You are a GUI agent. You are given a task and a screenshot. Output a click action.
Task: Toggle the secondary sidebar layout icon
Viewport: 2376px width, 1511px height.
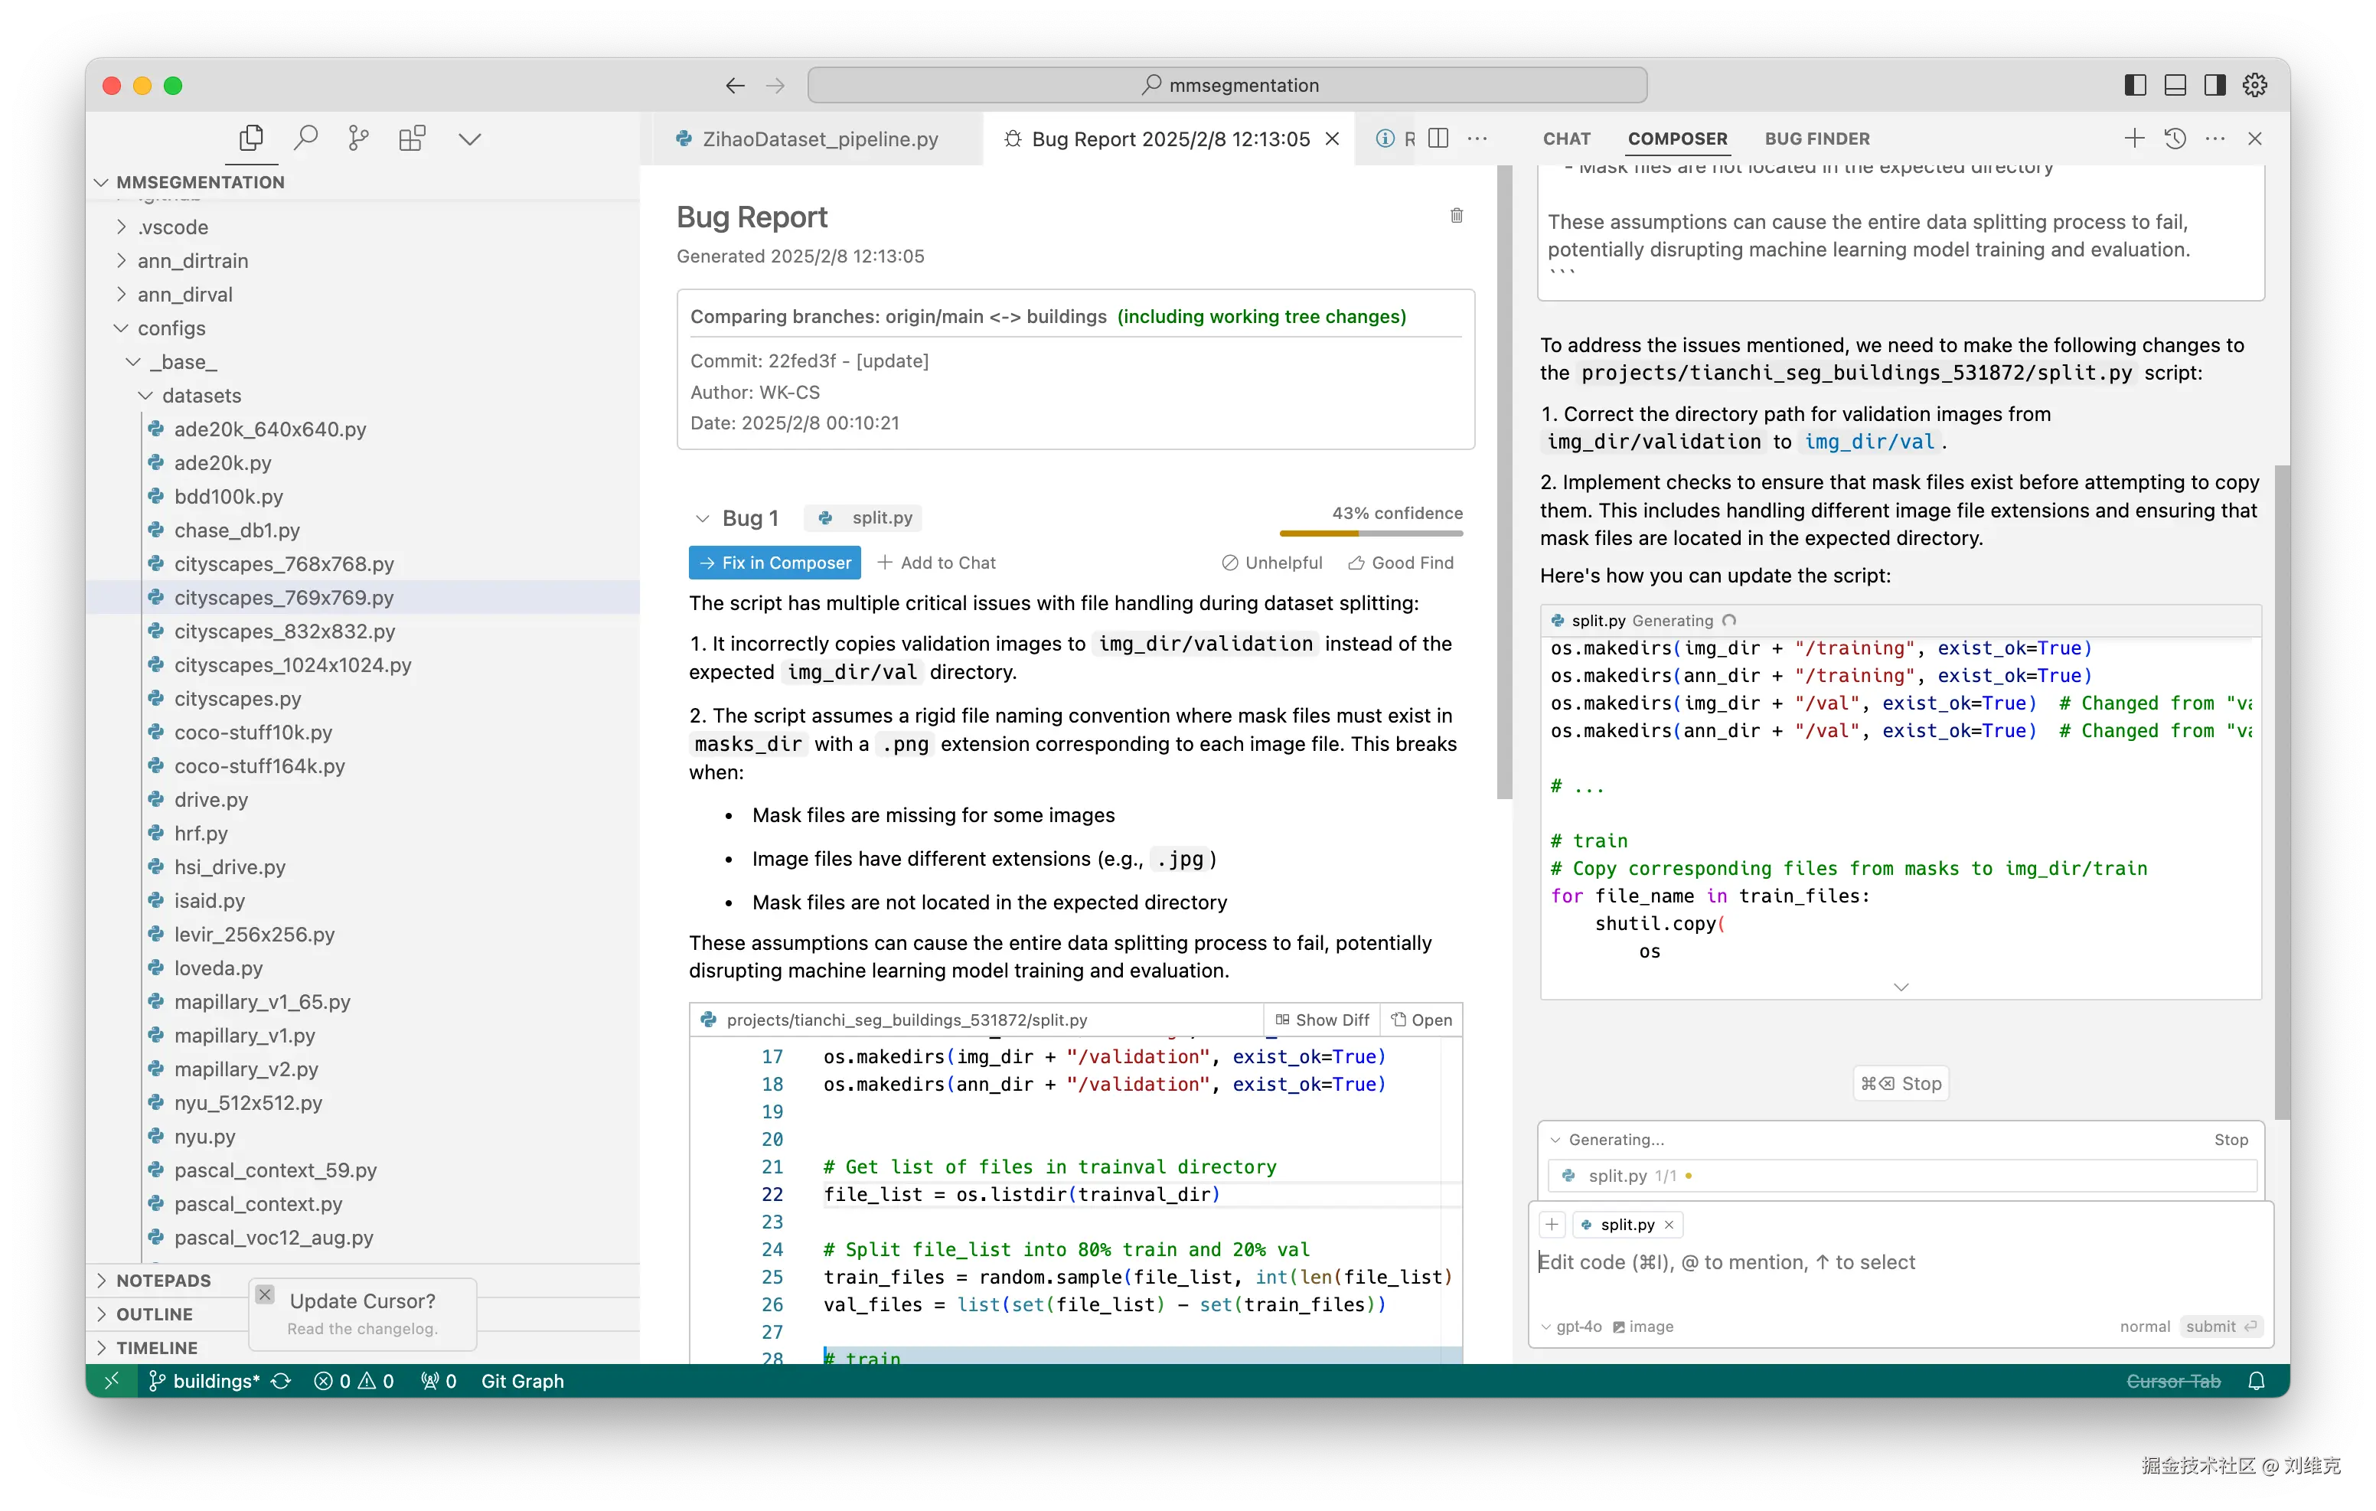click(2214, 85)
